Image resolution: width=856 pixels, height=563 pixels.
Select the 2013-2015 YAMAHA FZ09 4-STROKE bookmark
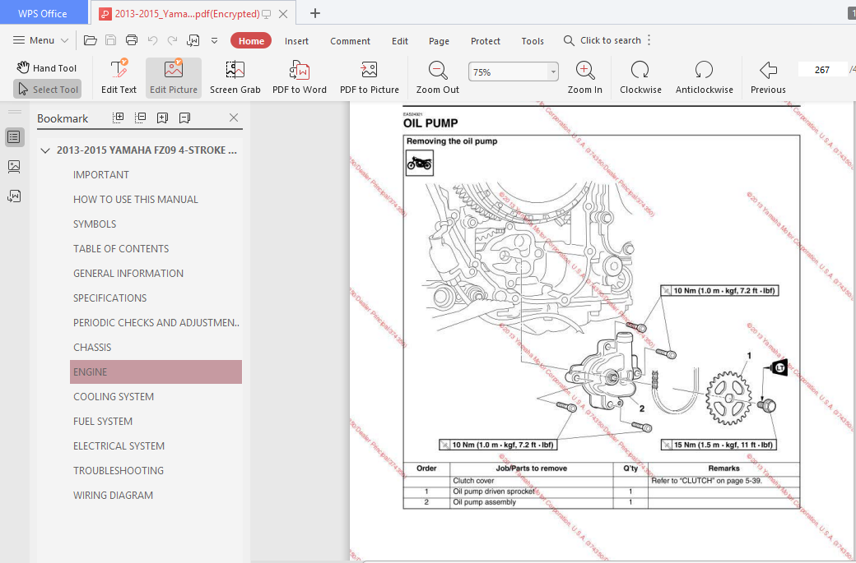(147, 150)
